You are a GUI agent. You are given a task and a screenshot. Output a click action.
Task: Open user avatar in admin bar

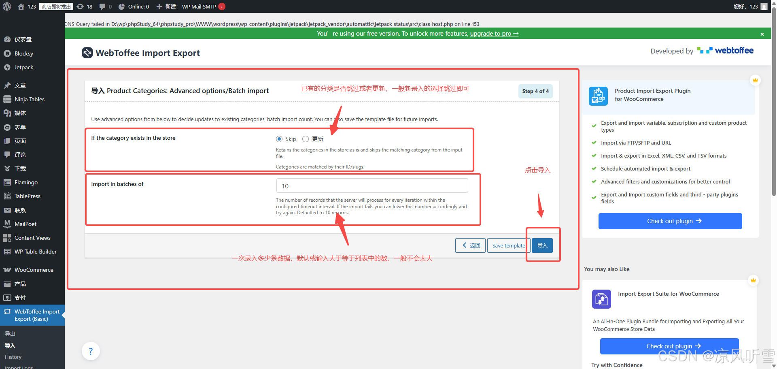[x=764, y=6]
